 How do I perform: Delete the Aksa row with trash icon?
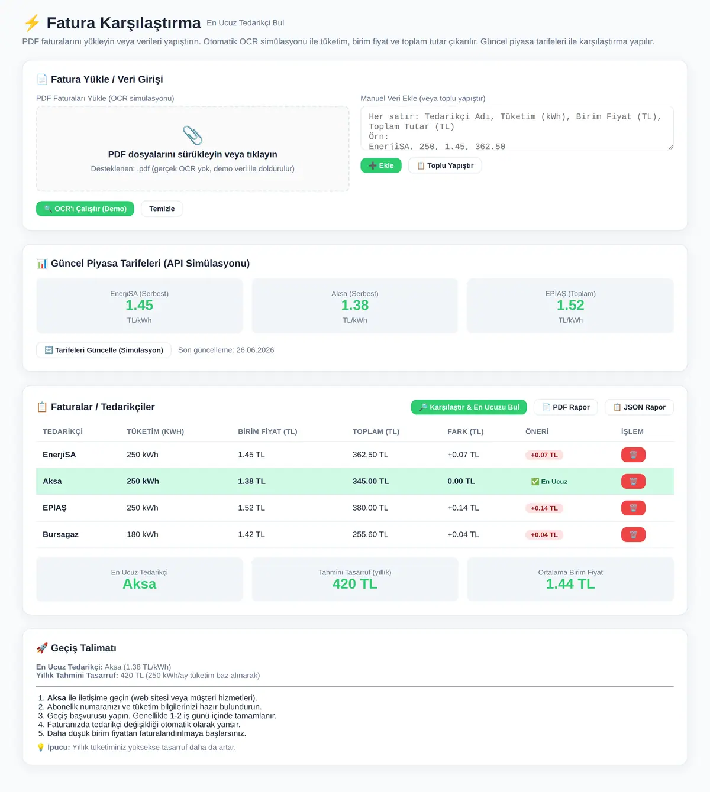point(633,481)
